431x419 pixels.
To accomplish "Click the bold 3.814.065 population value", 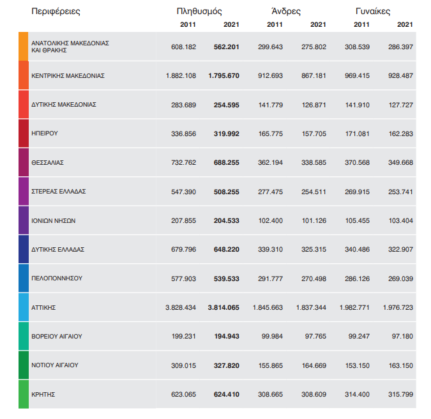I will (223, 307).
